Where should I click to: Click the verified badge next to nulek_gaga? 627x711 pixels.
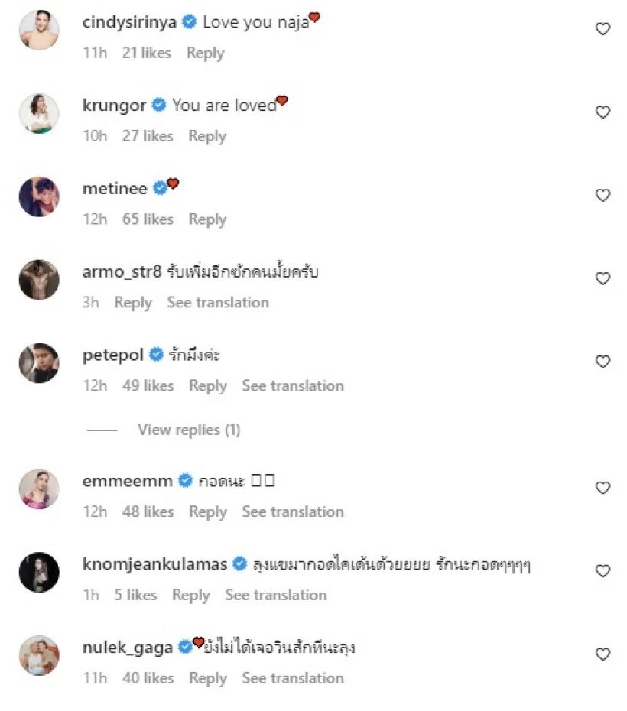184,647
